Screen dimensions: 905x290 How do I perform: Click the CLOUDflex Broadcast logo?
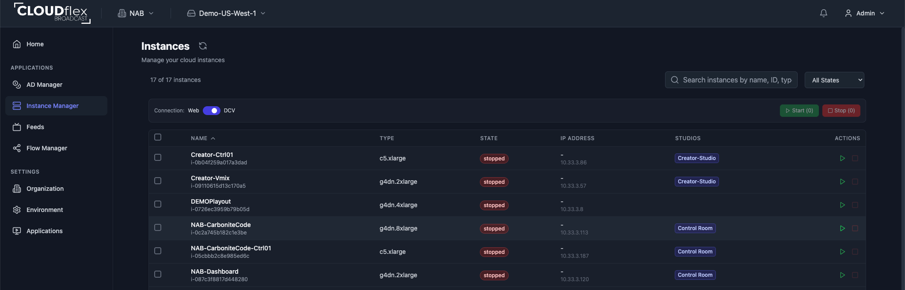click(x=52, y=13)
